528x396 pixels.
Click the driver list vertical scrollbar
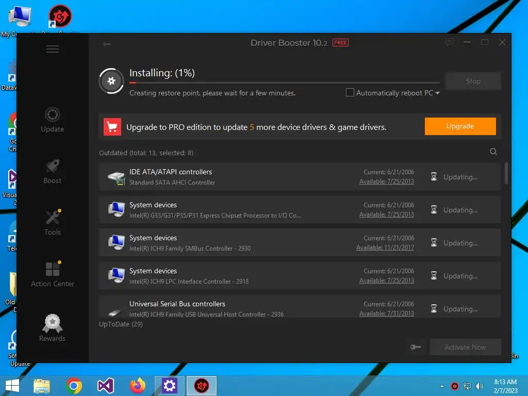point(506,173)
